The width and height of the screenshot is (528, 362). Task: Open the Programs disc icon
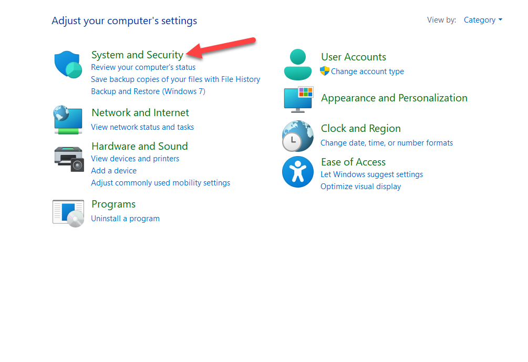coord(68,213)
